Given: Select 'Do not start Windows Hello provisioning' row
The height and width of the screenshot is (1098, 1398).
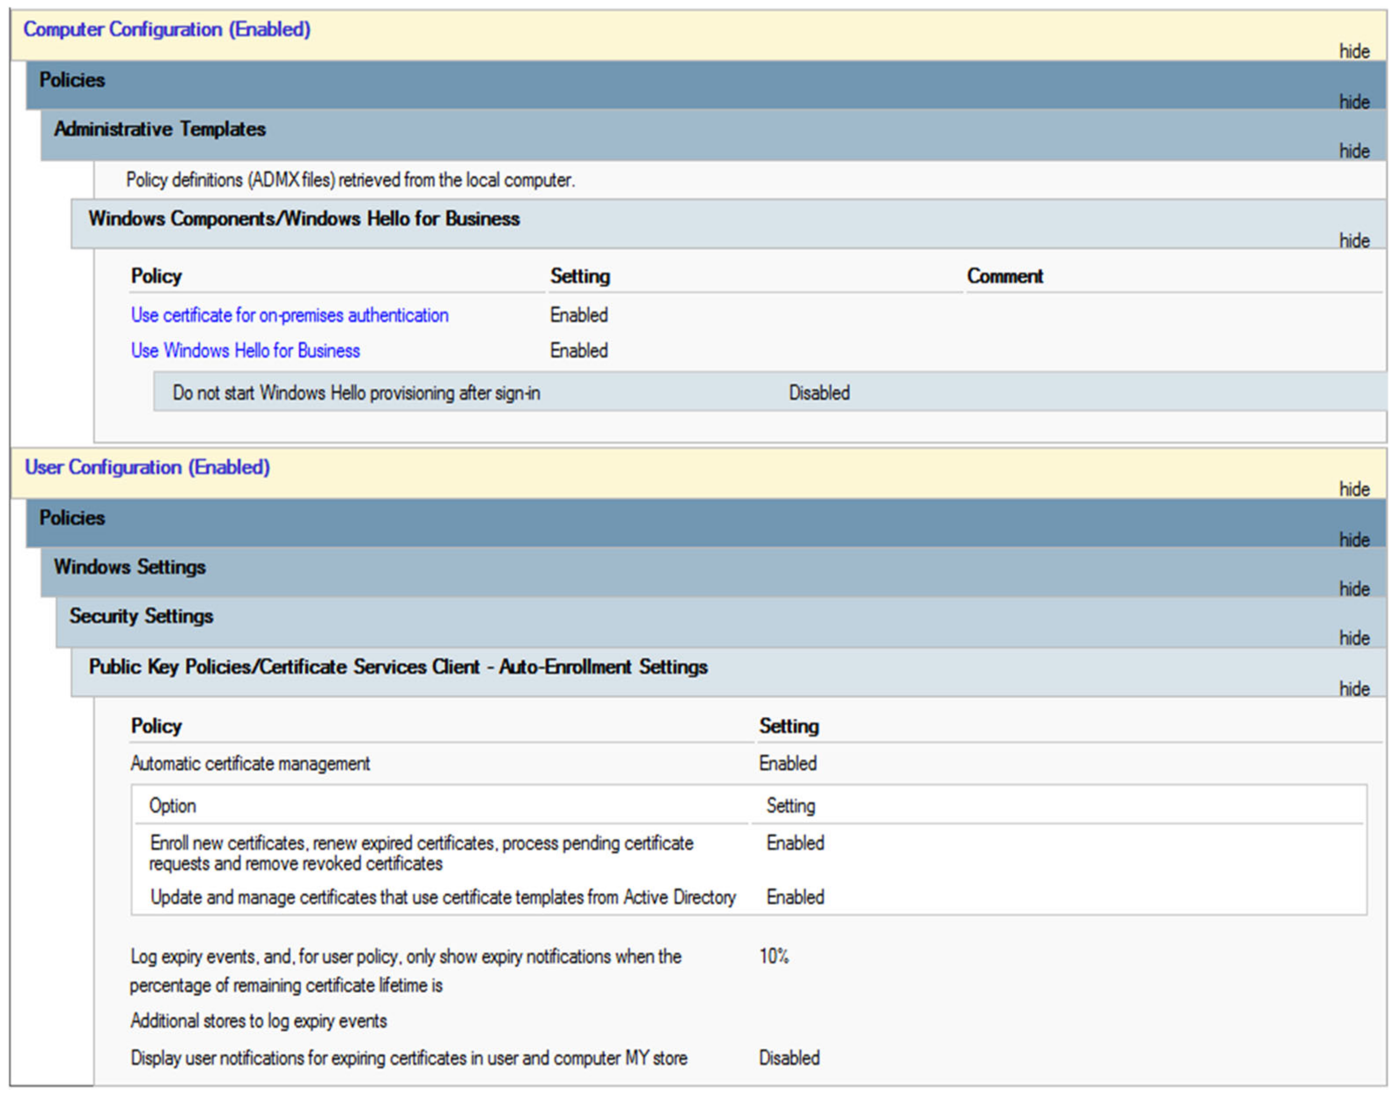Looking at the screenshot, I should coord(356,393).
